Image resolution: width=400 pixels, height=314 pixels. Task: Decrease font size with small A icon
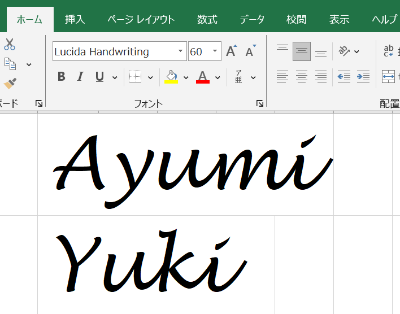[x=251, y=51]
